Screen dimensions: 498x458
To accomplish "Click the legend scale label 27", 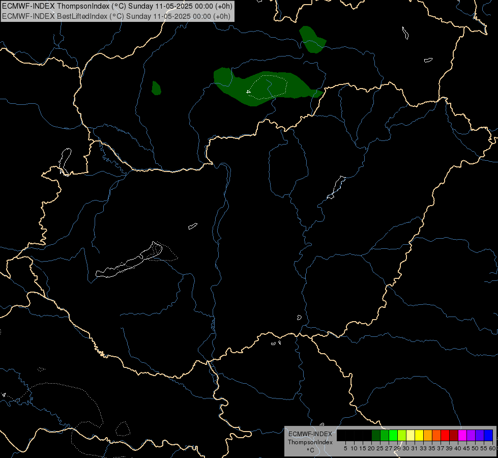I will click(389, 448).
